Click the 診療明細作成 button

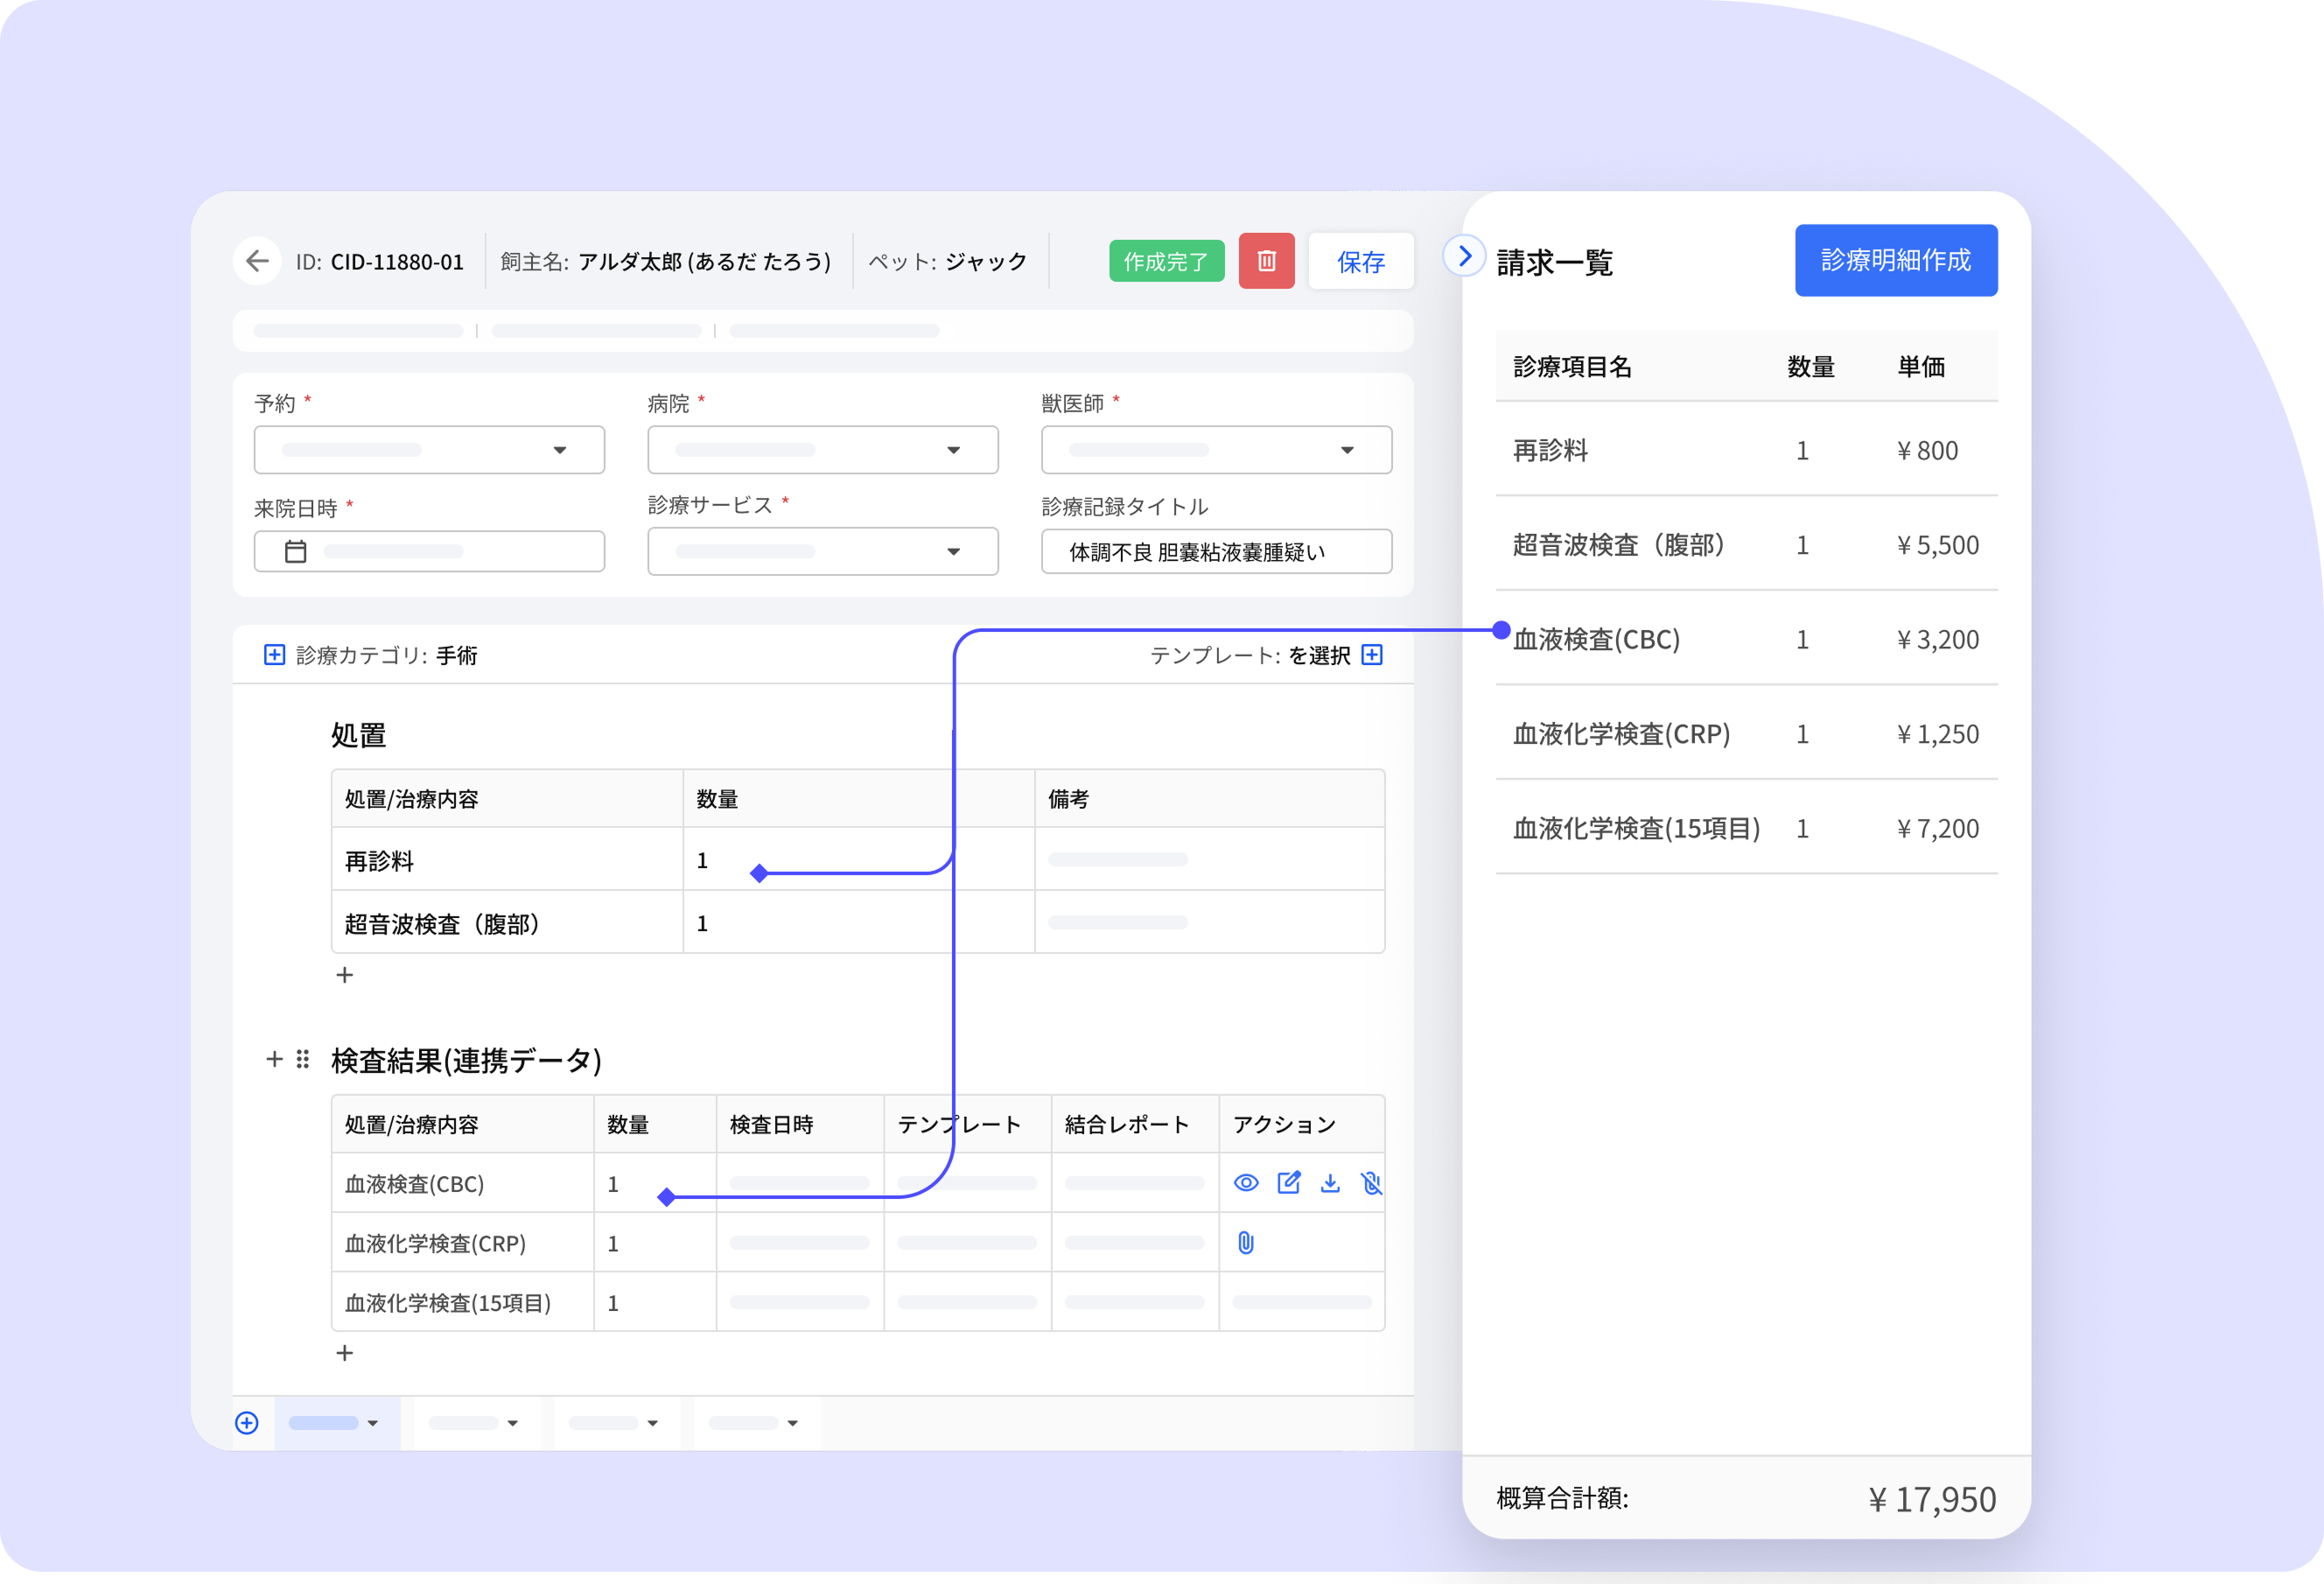coord(1896,260)
